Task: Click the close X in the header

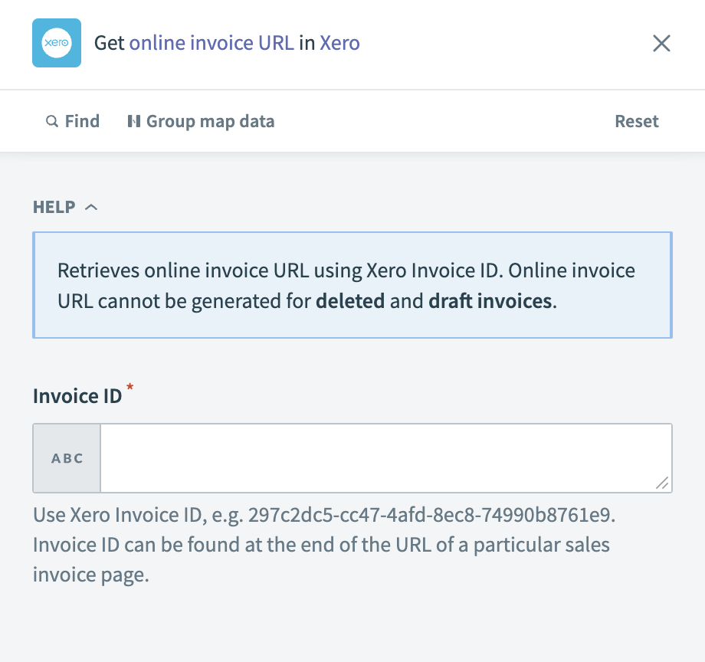Action: [661, 43]
